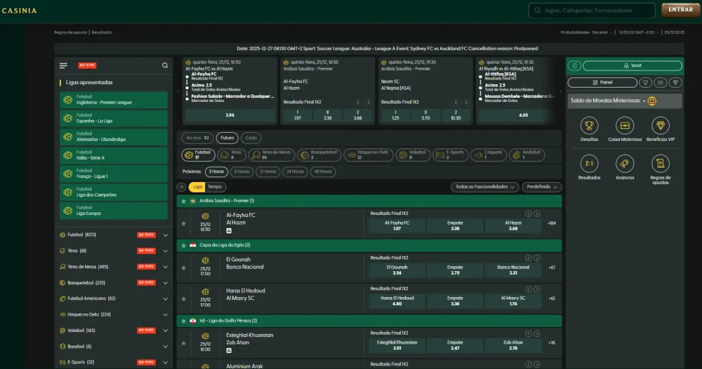Click the Você button

(632, 66)
